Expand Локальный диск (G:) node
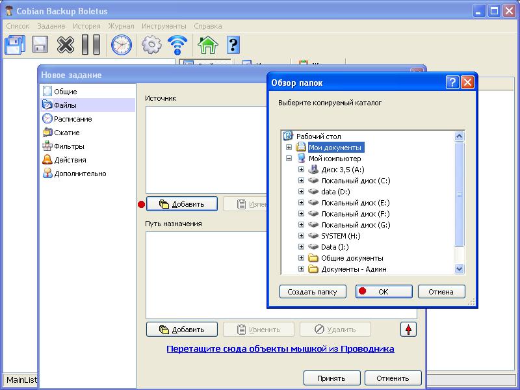This screenshot has height=390, width=520. coord(301,224)
